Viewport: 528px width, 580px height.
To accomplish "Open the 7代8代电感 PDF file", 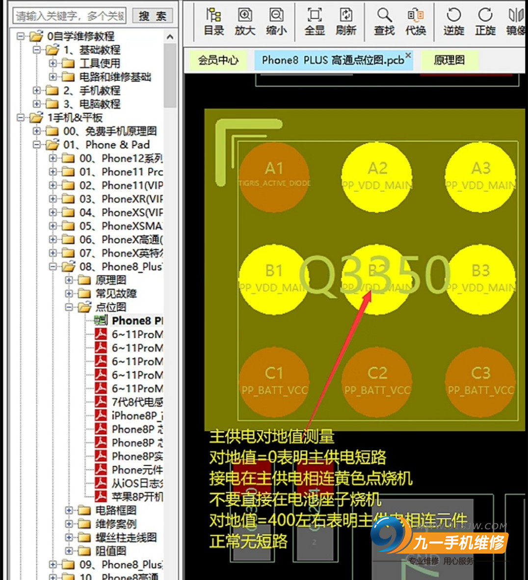I will point(129,402).
